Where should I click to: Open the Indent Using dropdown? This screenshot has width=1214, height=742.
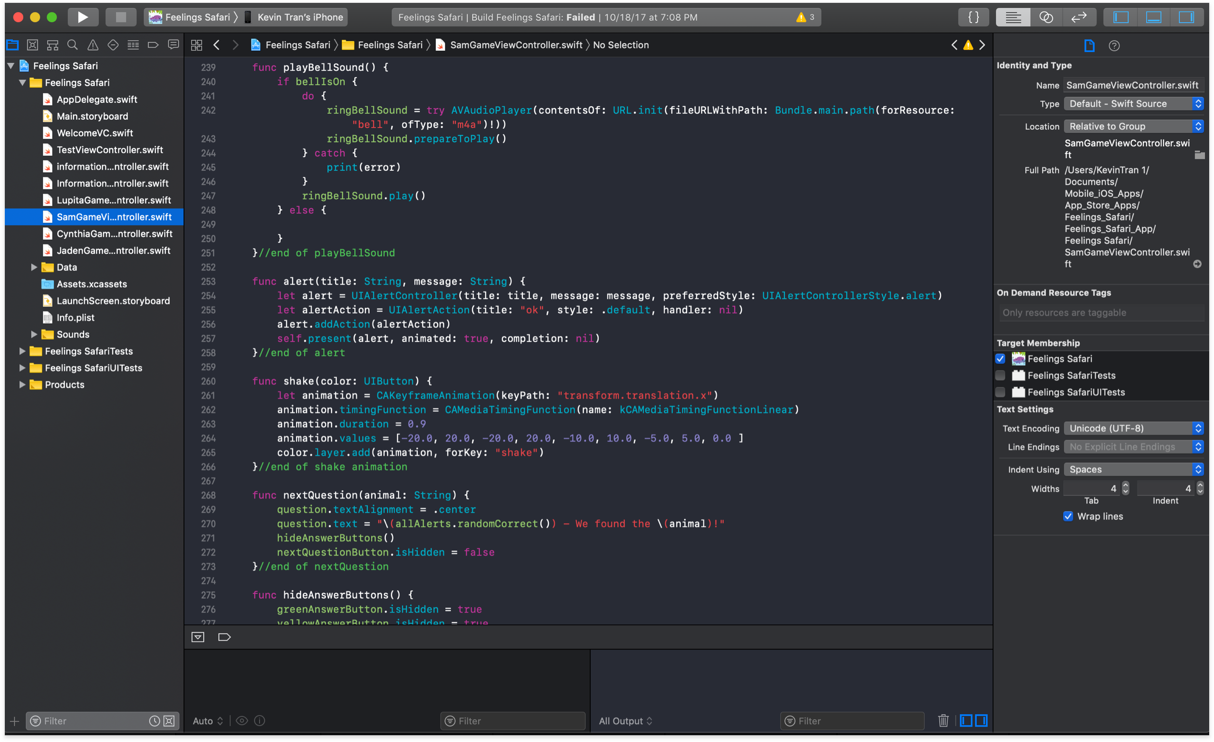[1133, 469]
